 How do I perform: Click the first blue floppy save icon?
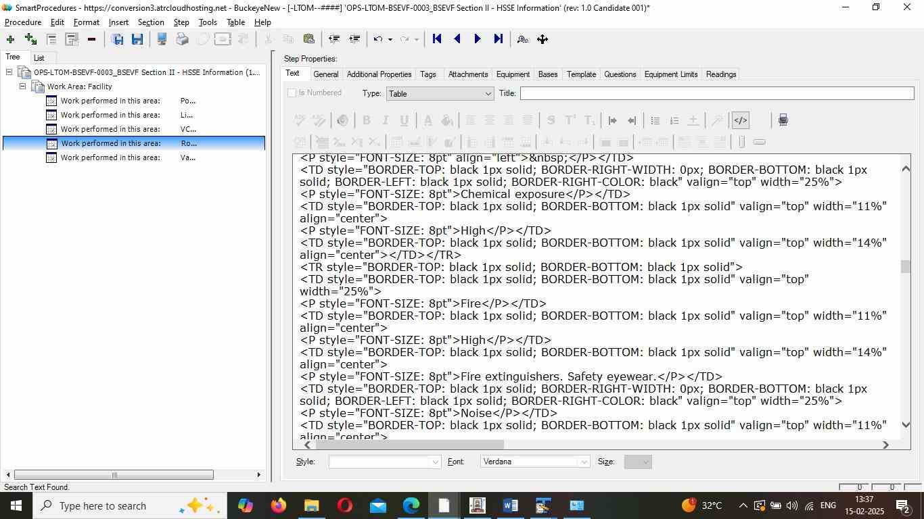(117, 39)
